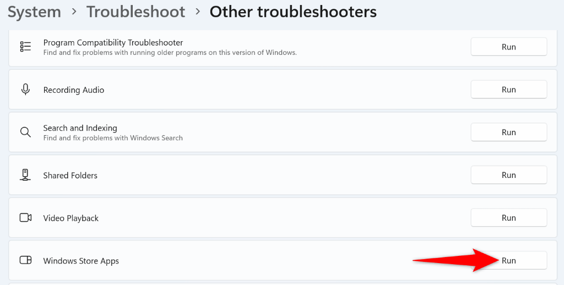Select the Program Compatibility Troubleshooter title text
Screen dimensions: 564x285
coord(113,42)
